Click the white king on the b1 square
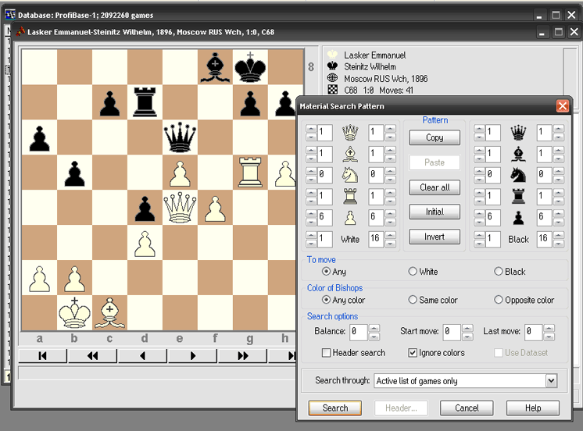Screen dimensions: 583x431 tap(74, 312)
